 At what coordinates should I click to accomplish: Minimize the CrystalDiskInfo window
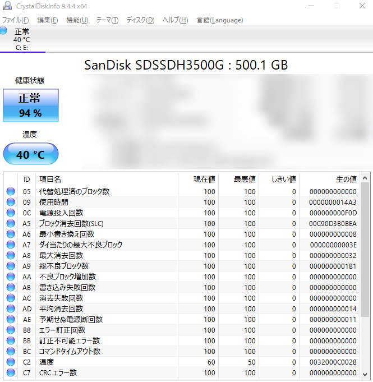point(311,6)
